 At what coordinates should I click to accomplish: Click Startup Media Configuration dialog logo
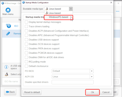(x=24, y=3)
